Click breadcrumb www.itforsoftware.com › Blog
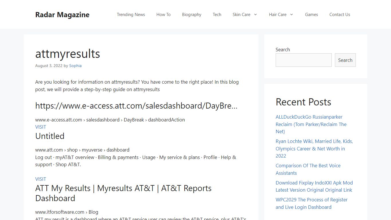 67,212
